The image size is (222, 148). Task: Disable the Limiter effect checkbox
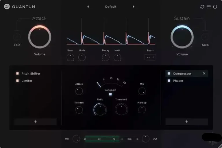pos(17,81)
